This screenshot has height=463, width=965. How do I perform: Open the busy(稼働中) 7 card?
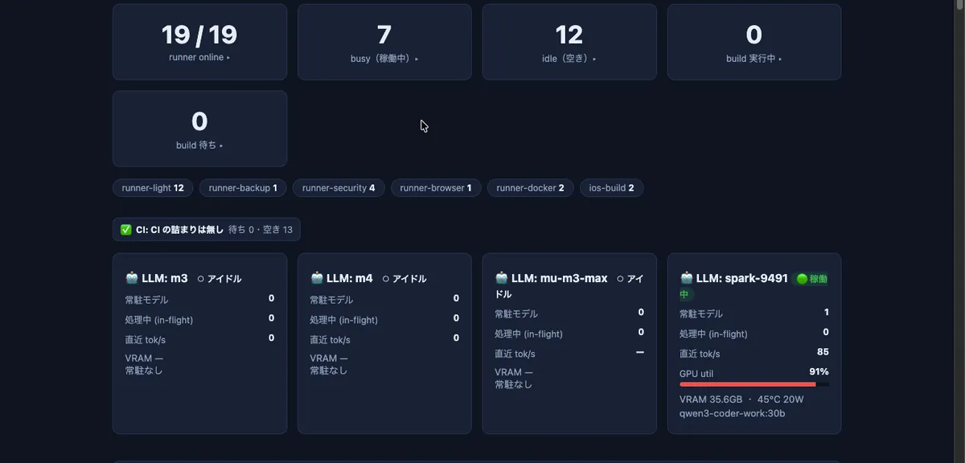pos(384,42)
